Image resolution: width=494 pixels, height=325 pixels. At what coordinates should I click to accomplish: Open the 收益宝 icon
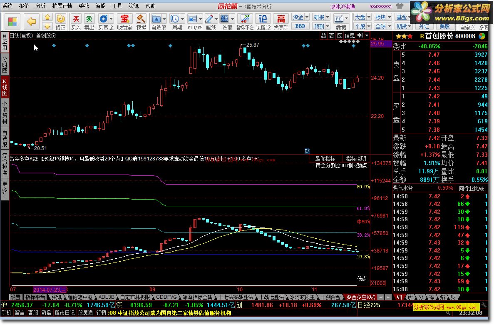pos(125,19)
